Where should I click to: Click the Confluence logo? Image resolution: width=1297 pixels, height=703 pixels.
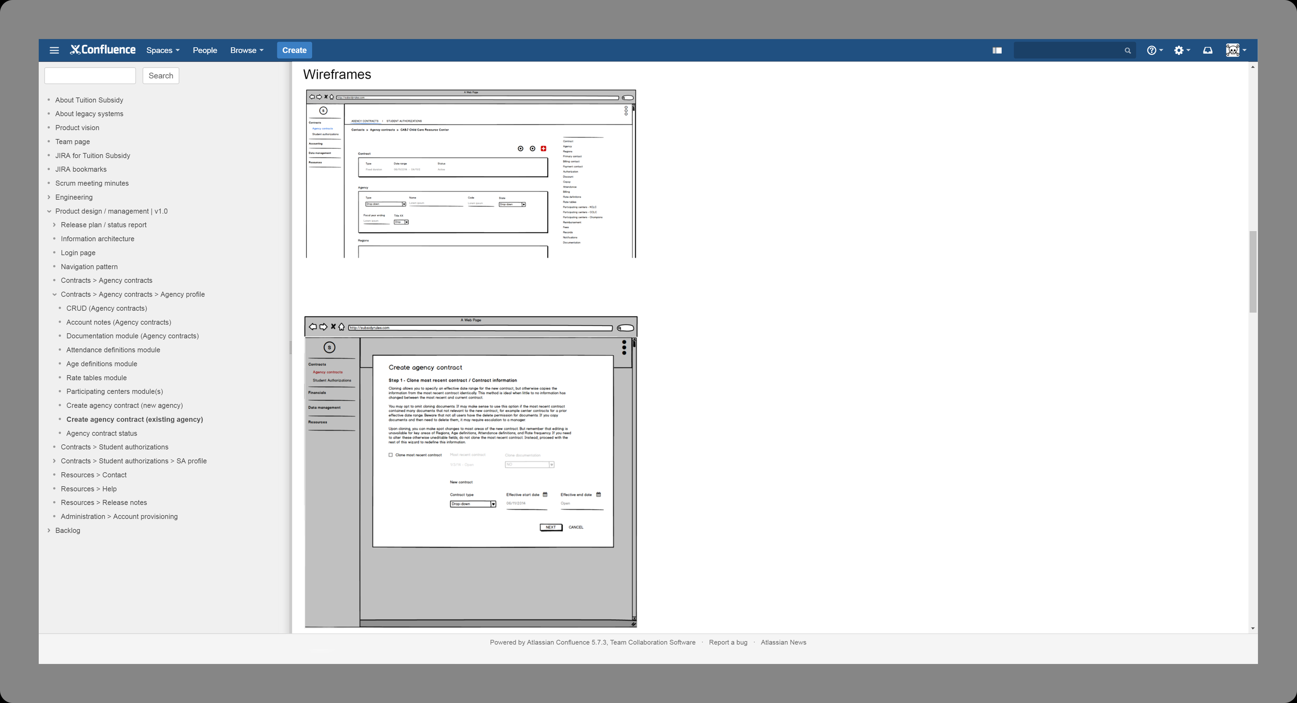(103, 50)
